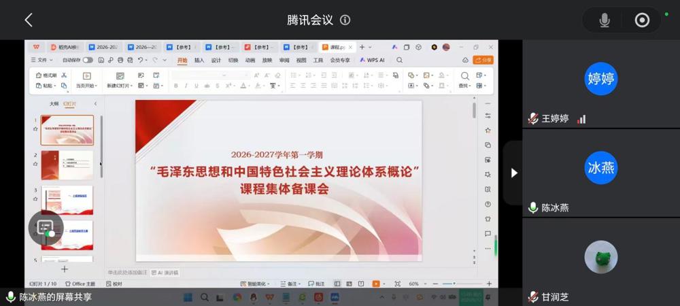Select 陈冰燕's participant tile
The image size is (680, 306).
coord(601,173)
